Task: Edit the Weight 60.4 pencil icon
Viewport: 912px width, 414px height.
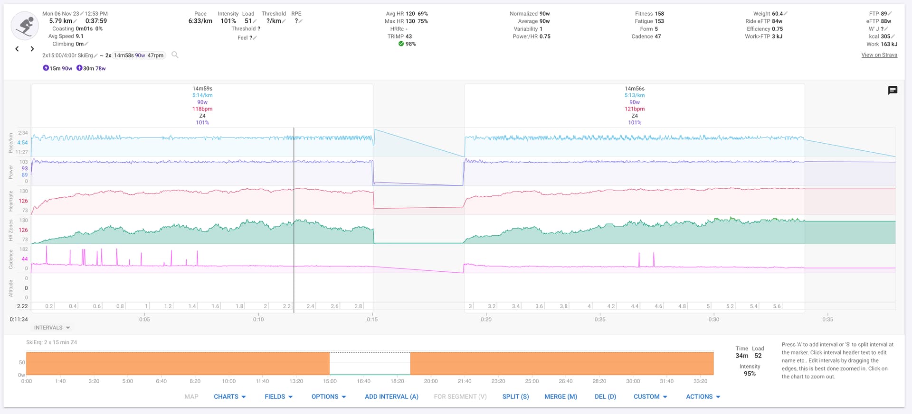Action: pos(786,14)
